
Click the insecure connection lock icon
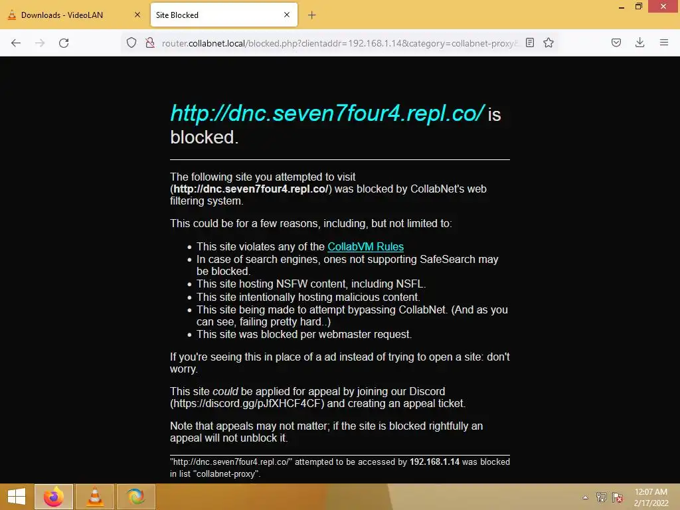(150, 42)
